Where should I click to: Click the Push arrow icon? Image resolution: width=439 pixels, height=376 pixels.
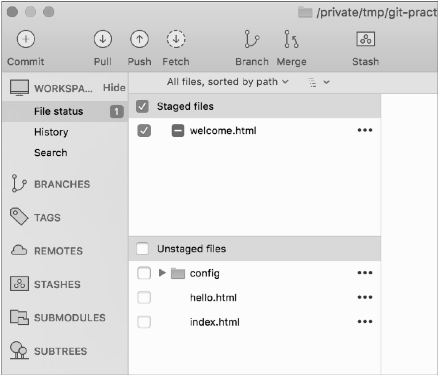tap(139, 40)
